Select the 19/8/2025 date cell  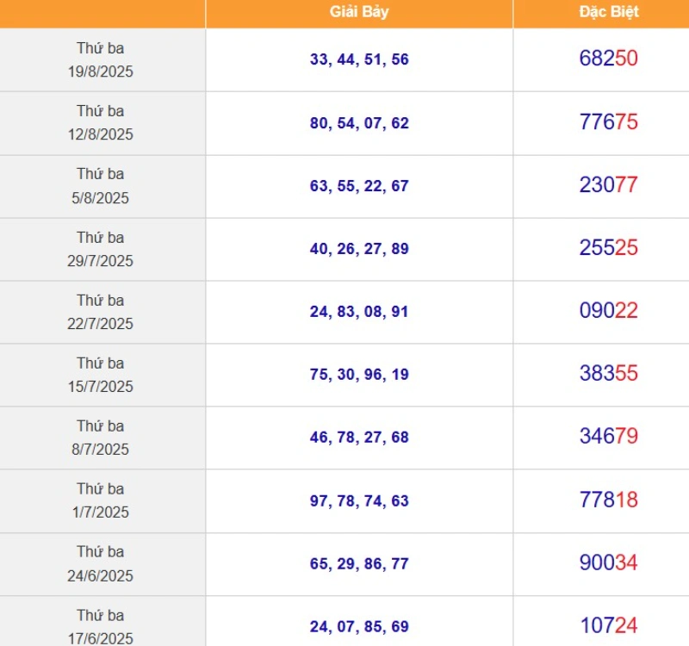101,59
